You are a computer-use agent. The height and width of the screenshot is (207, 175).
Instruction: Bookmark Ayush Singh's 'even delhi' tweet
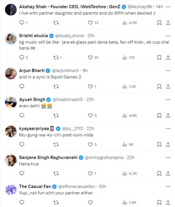tap(159, 116)
